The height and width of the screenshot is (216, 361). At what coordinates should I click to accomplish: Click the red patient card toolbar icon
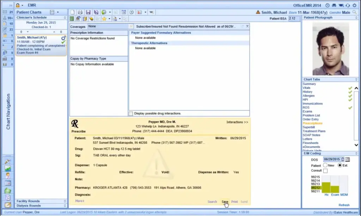point(139,12)
